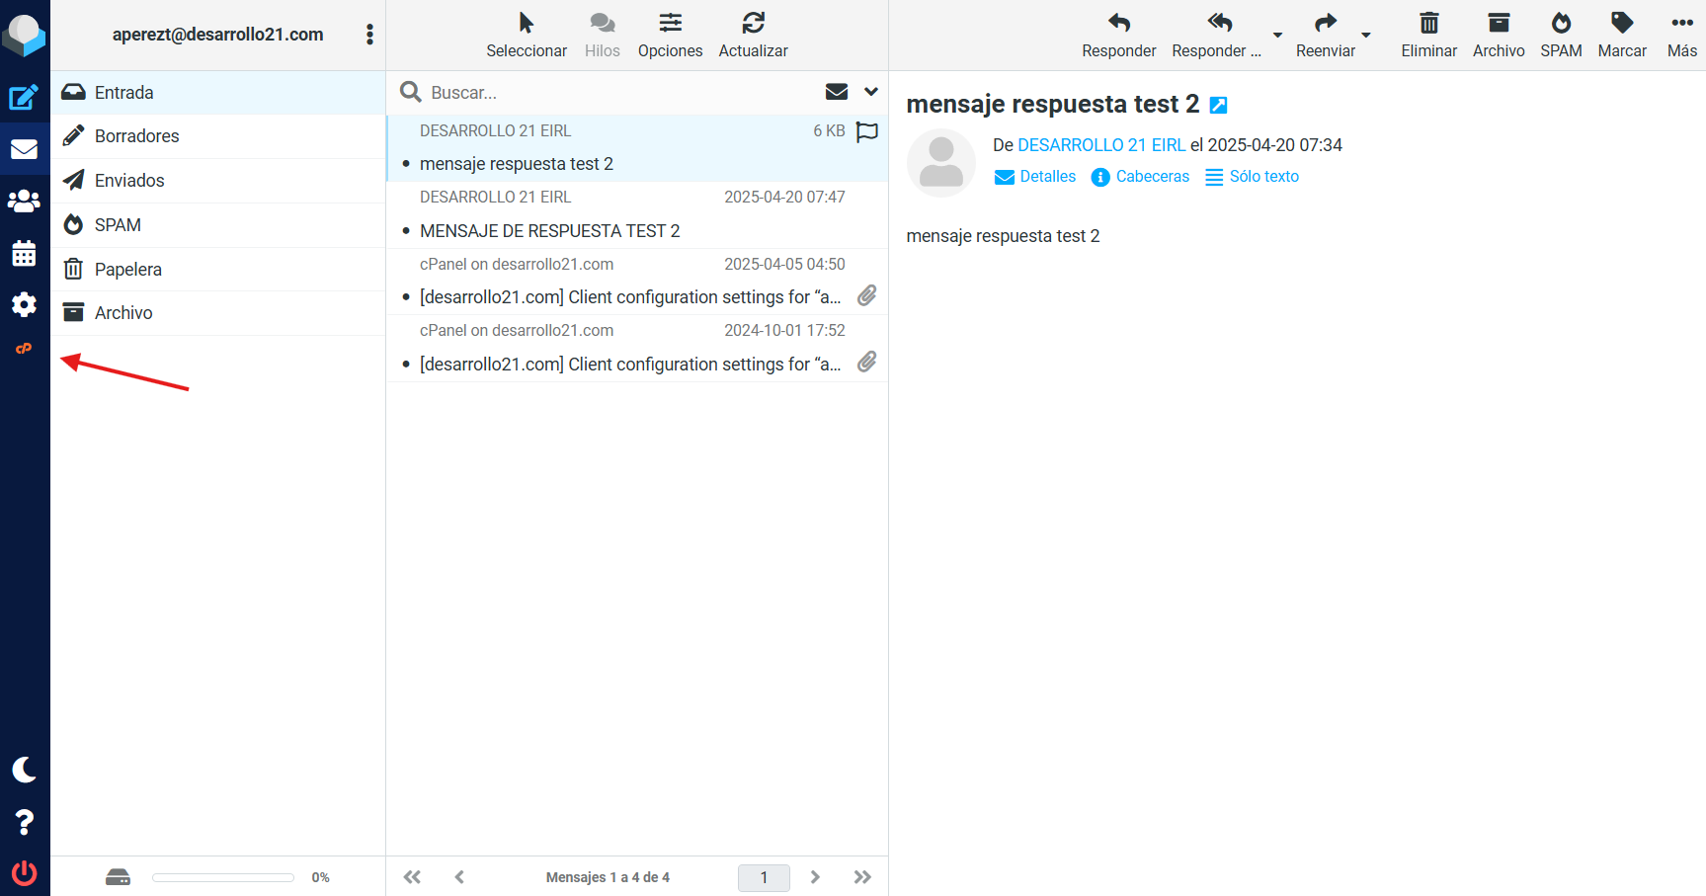Open the Enviados folder
The image size is (1706, 896).
pos(129,181)
